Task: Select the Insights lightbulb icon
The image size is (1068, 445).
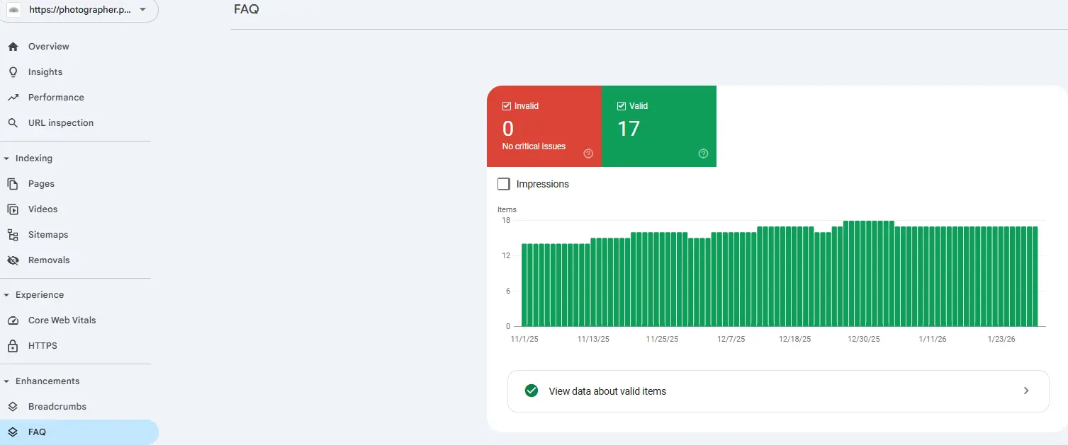Action: click(14, 71)
